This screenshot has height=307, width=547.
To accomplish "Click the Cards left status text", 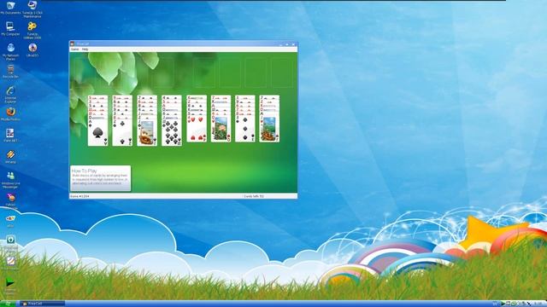I will coord(254,196).
